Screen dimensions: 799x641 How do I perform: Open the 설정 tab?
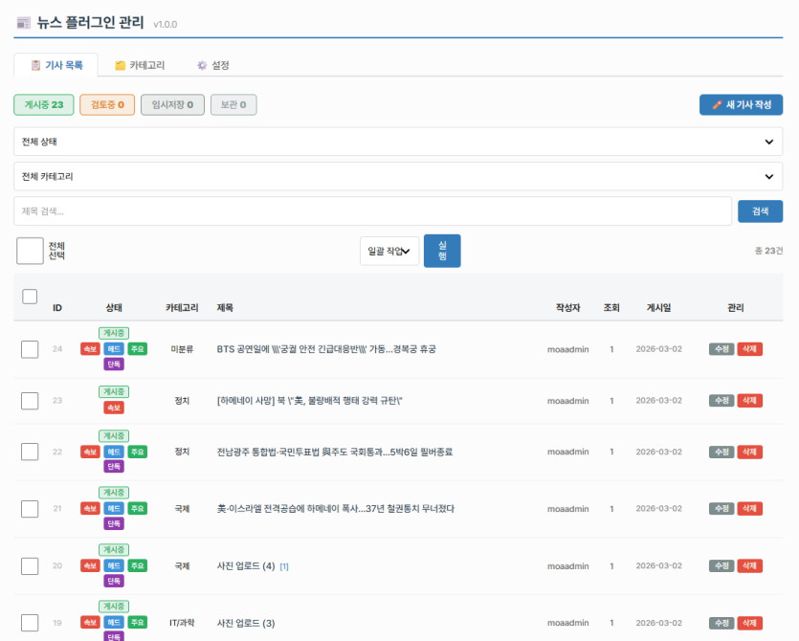tap(213, 66)
